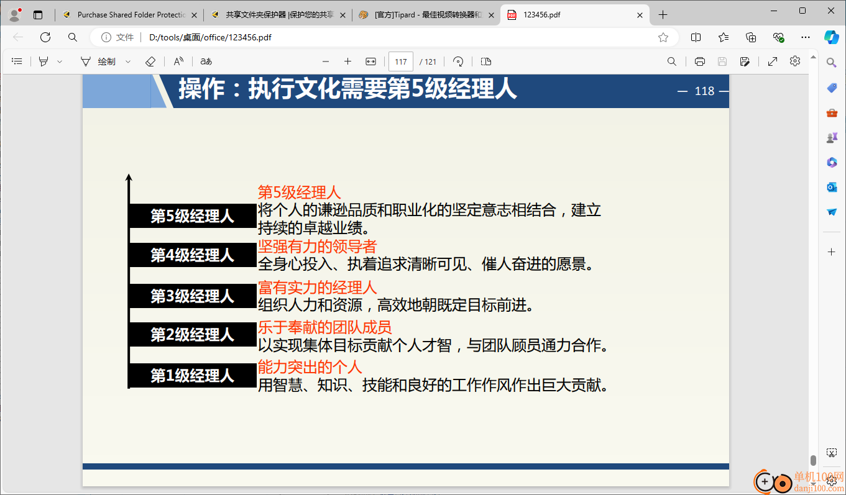Click the sidebar screenshot capture icon
This screenshot has width=846, height=495.
[x=832, y=453]
